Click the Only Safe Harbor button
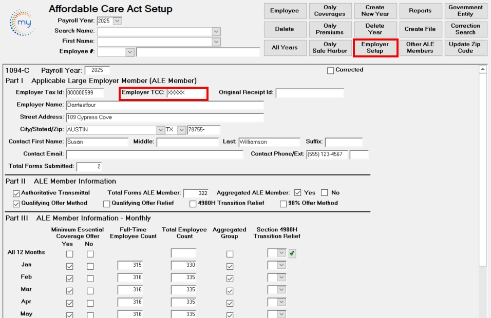The image size is (491, 318). tap(330, 48)
